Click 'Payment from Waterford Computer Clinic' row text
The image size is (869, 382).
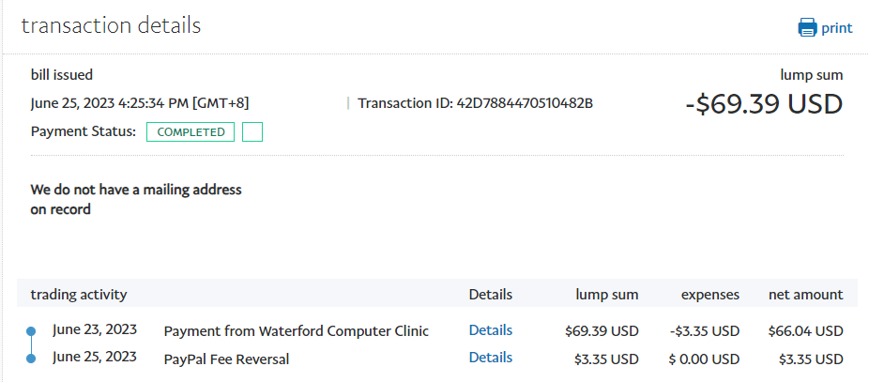[x=296, y=331]
